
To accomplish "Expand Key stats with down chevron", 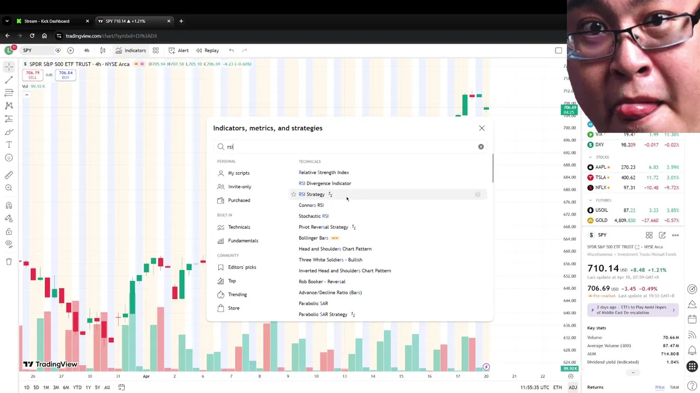I will pyautogui.click(x=633, y=372).
